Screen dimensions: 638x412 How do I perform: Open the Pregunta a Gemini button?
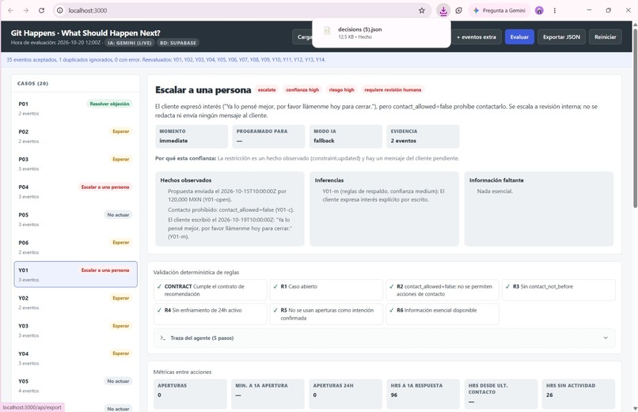tap(499, 10)
